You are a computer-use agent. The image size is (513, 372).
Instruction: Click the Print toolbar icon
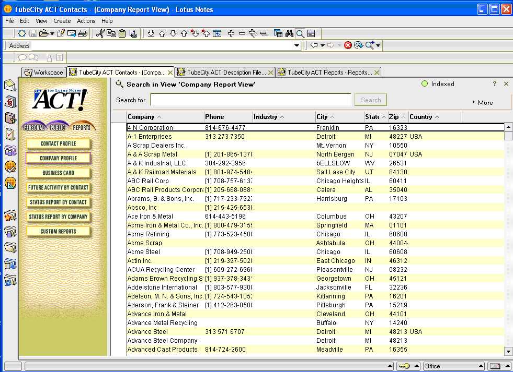pyautogui.click(x=83, y=33)
